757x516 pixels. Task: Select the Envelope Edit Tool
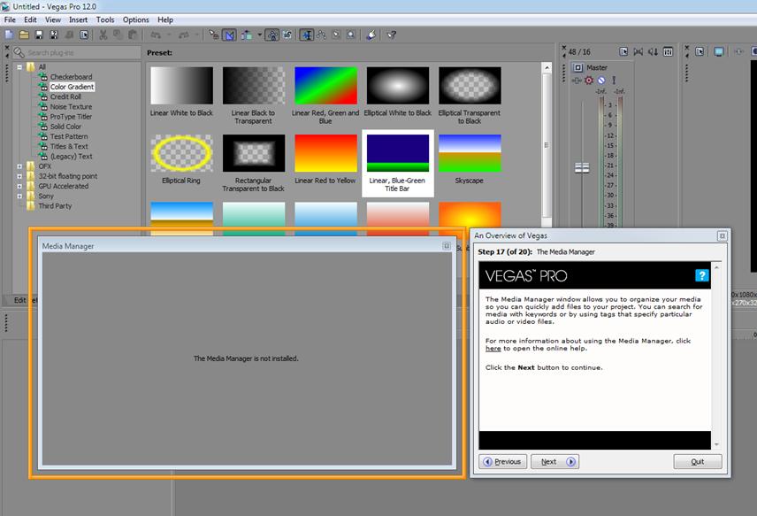(x=322, y=35)
